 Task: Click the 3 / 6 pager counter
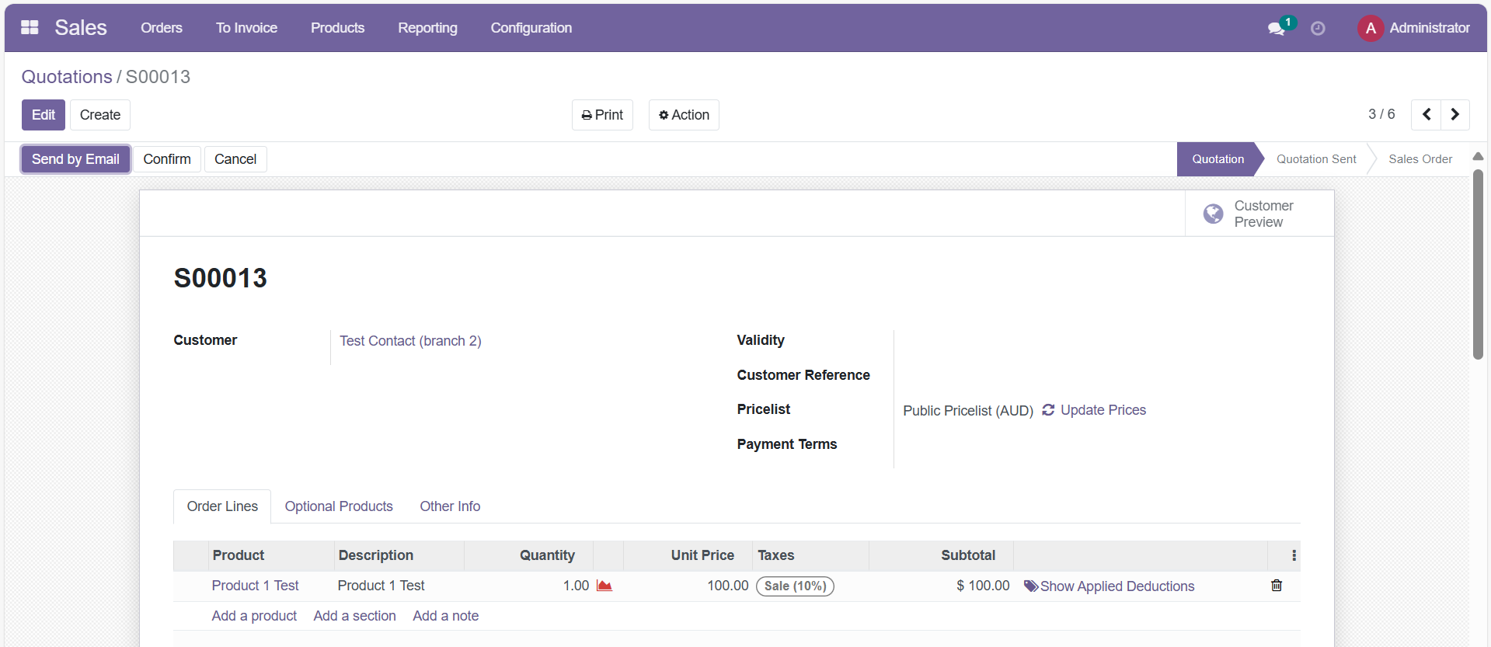(x=1381, y=114)
